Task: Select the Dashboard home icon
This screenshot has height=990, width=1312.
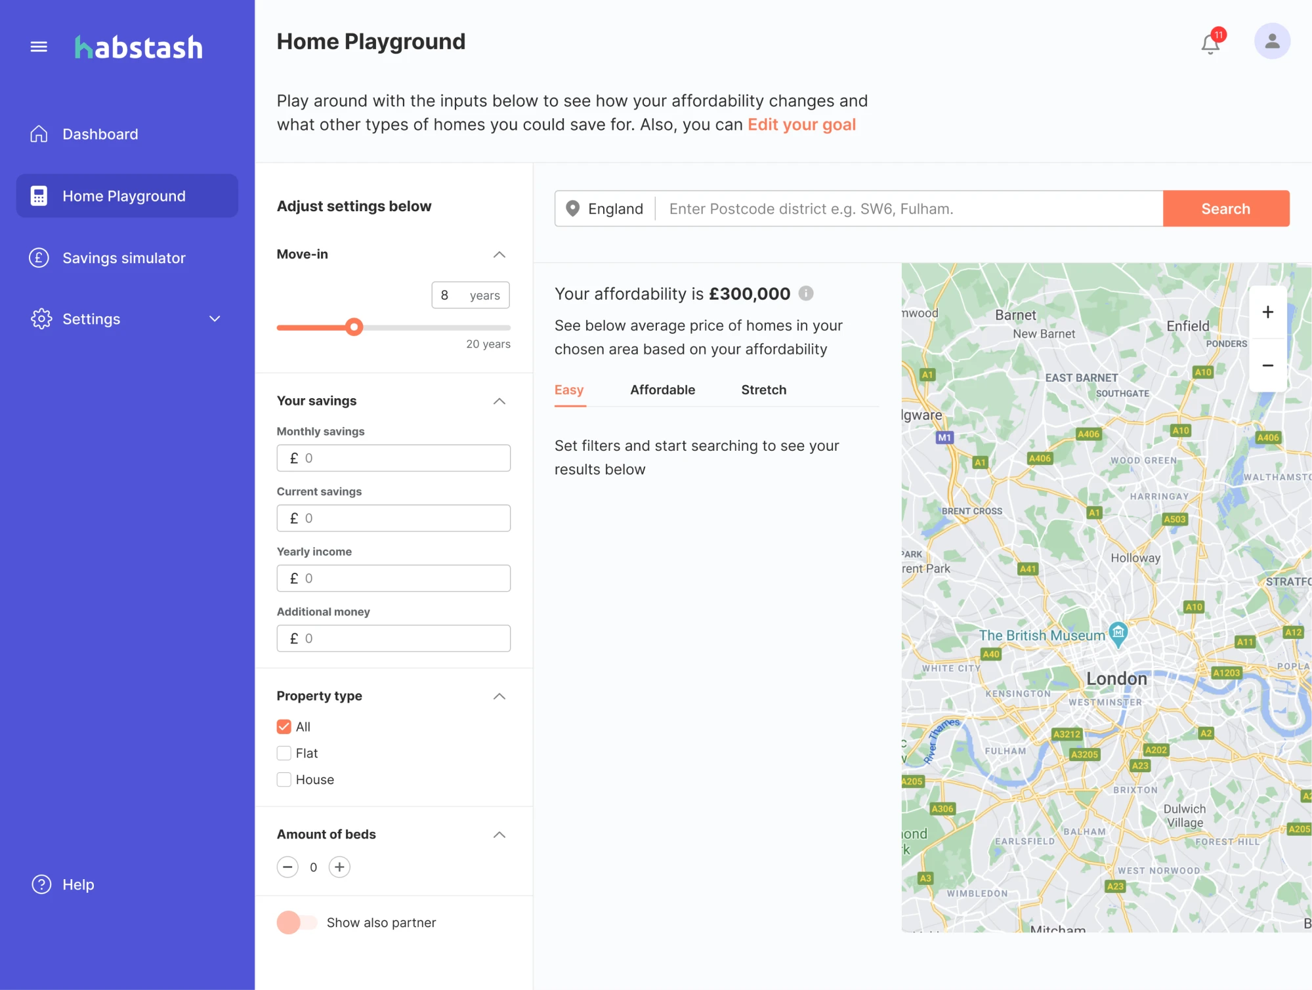Action: (x=39, y=134)
